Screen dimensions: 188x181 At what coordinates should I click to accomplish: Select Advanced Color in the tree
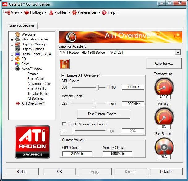point(39,84)
